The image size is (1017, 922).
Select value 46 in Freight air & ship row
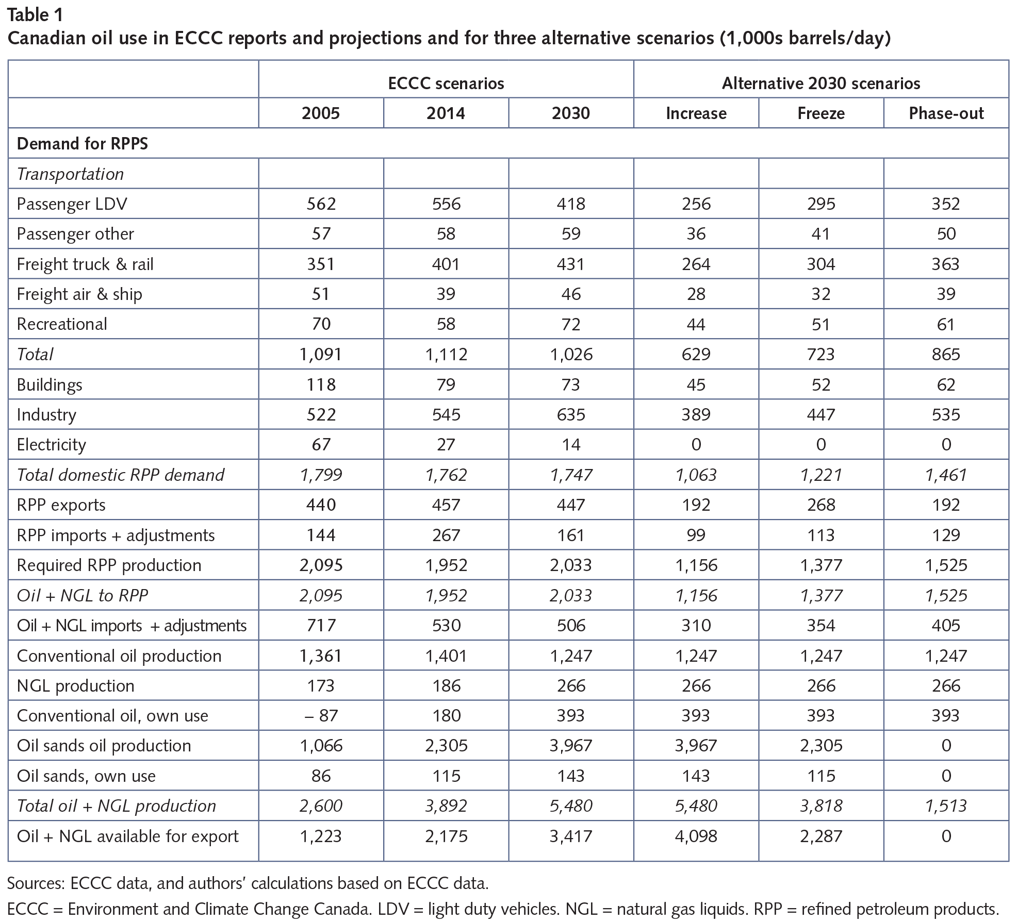pyautogui.click(x=571, y=294)
